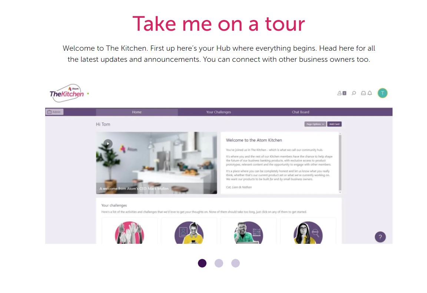The image size is (427, 293).
Task: Open the search magnifier icon
Action: point(354,93)
